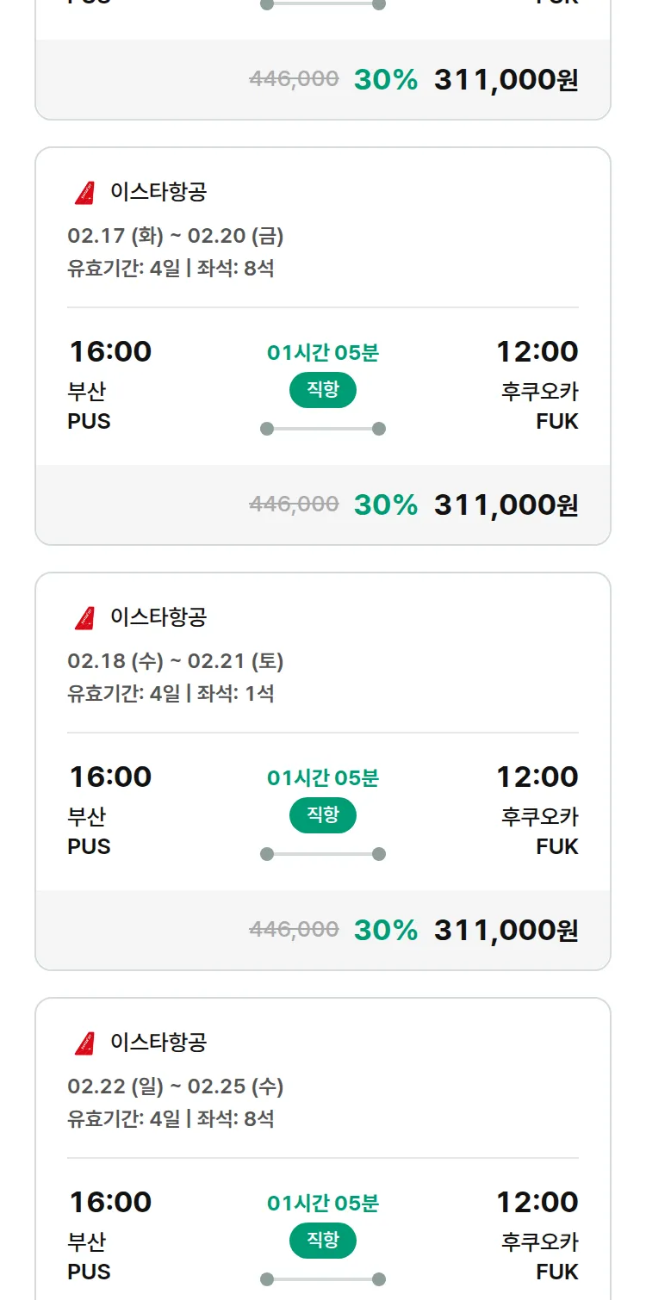Image resolution: width=646 pixels, height=1300 pixels.
Task: Select the 311,000원 price on the 02.18 flight
Action: point(506,930)
